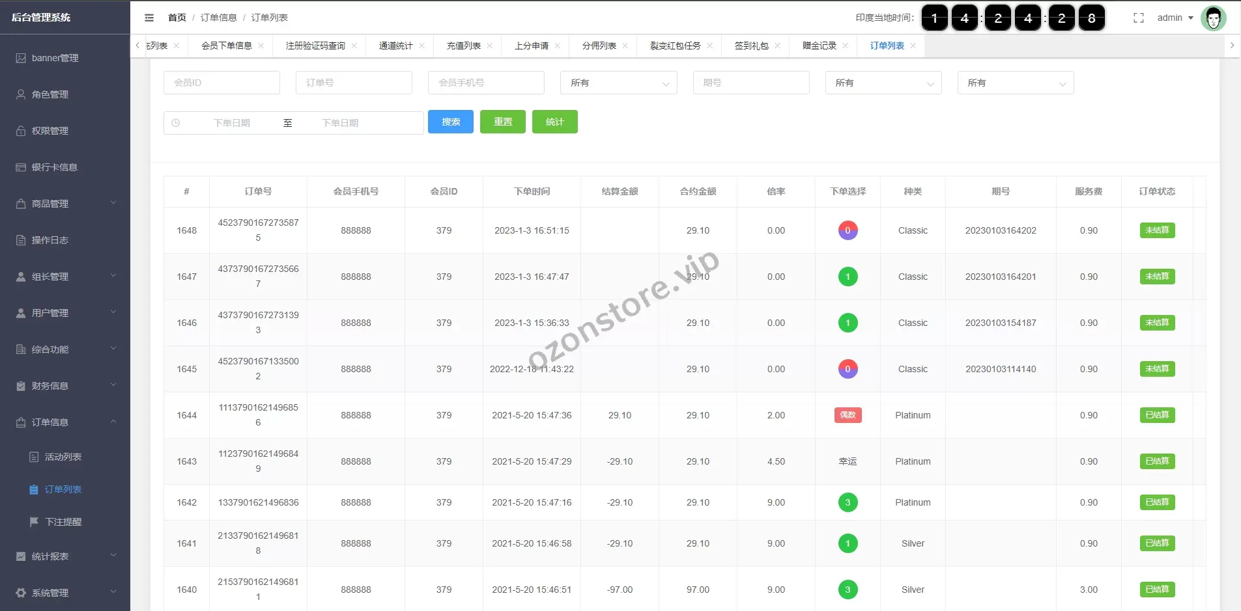Open the admin account dropdown
This screenshot has width=1241, height=611.
pos(1175,18)
